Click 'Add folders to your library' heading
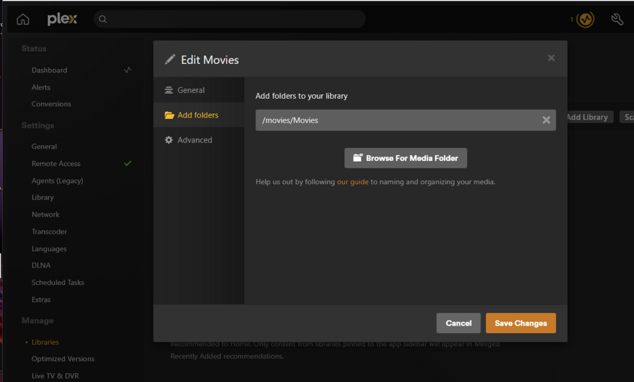The width and height of the screenshot is (634, 382). click(301, 96)
